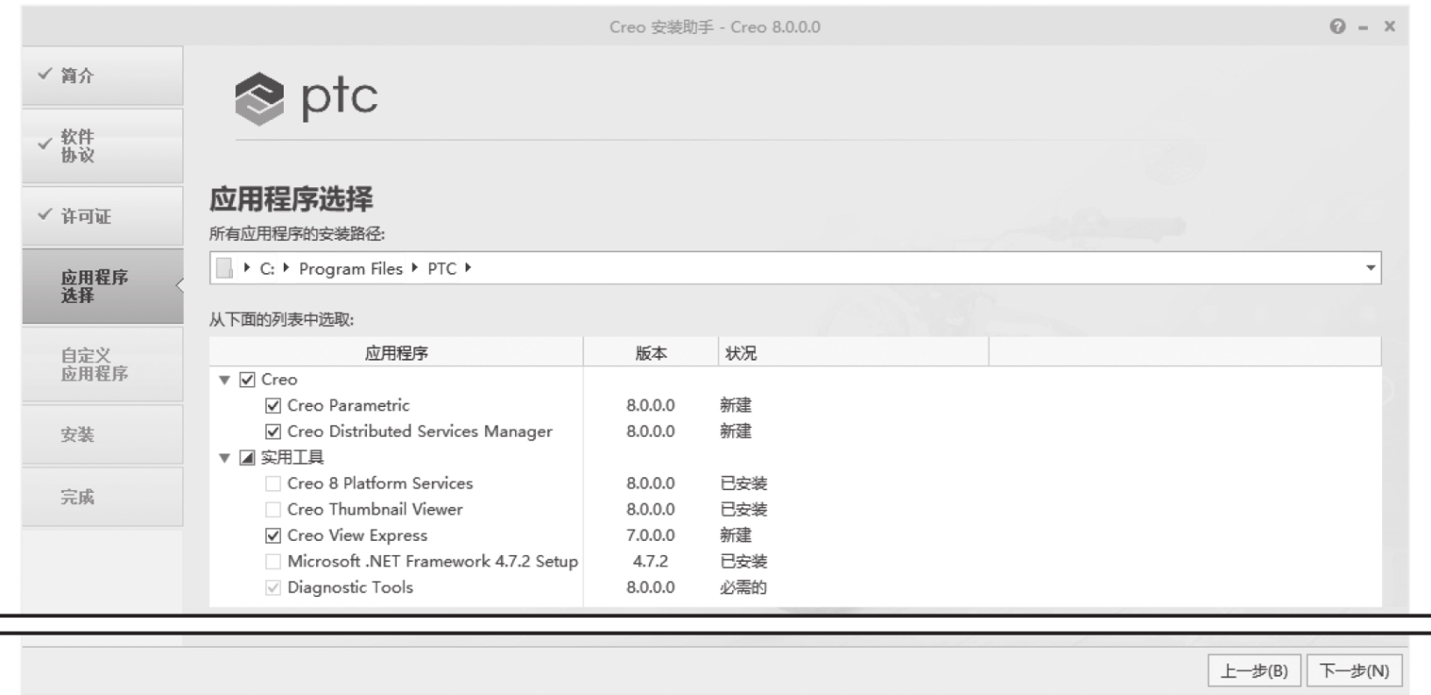
Task: Click the help question mark icon
Action: point(1337,26)
